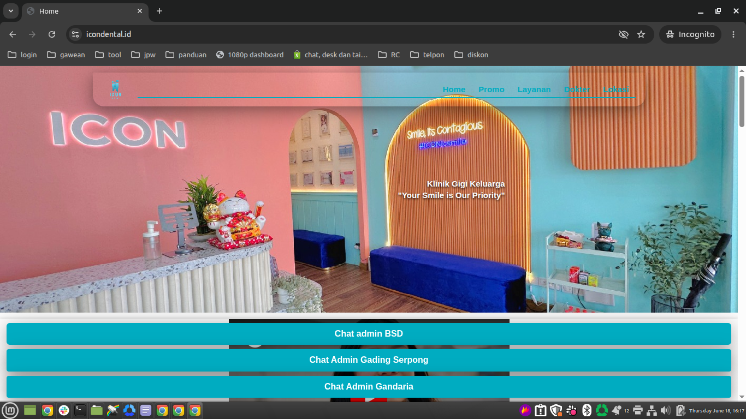Open the login bookmarks folder

coord(22,55)
